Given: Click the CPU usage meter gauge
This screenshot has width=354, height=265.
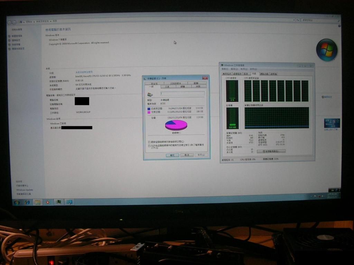Looking at the screenshot, I should (232, 91).
